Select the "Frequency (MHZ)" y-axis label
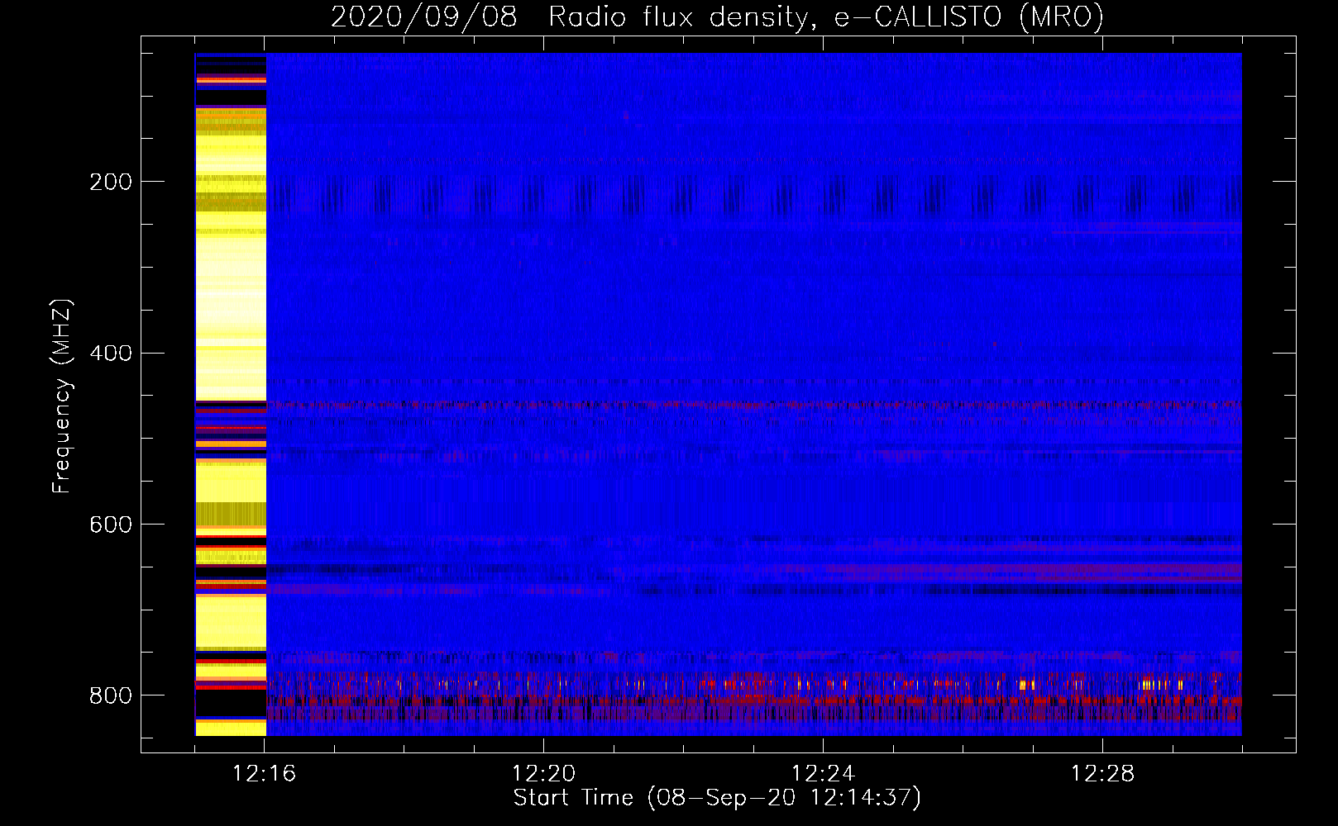Image resolution: width=1338 pixels, height=826 pixels. pyautogui.click(x=62, y=396)
